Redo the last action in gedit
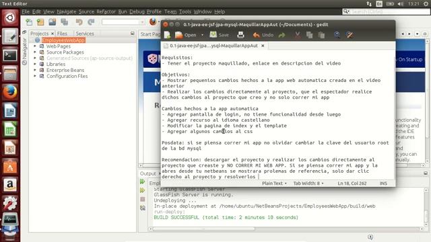Image resolution: width=431 pixels, height=242 pixels. (x=282, y=35)
